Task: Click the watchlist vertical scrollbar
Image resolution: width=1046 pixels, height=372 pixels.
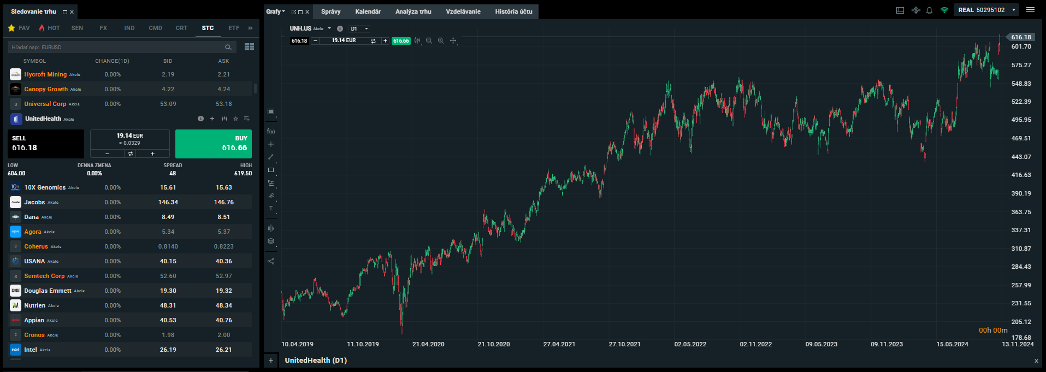Action: (x=256, y=88)
